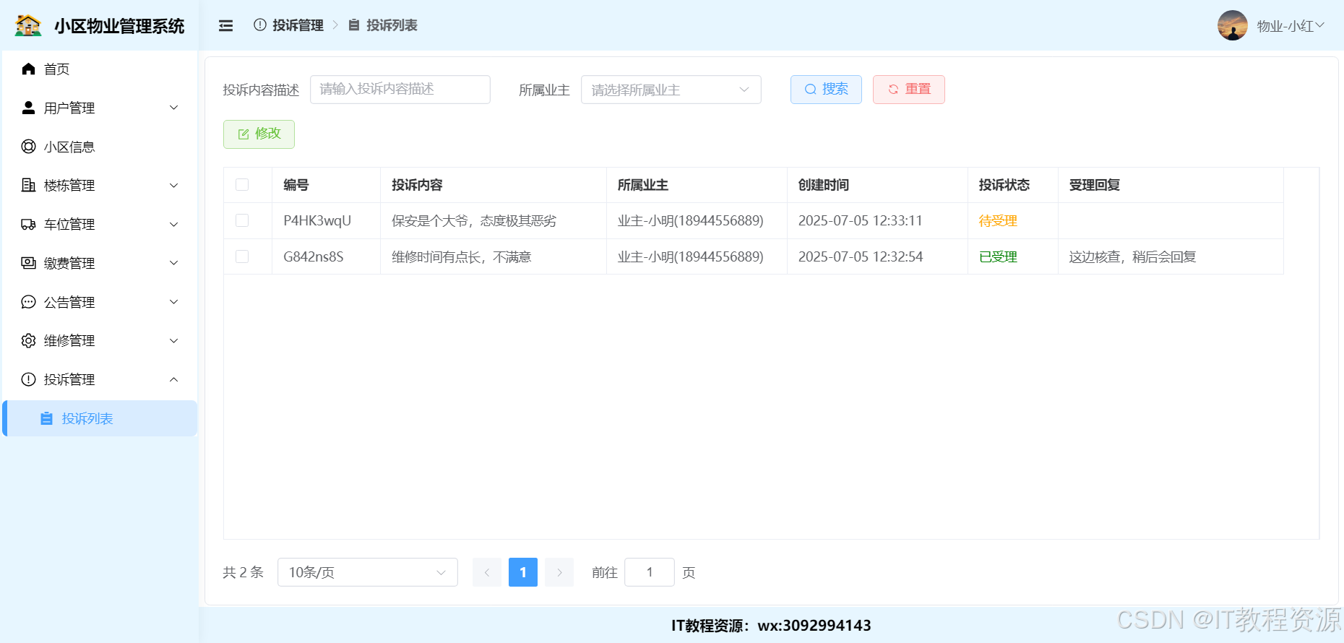Click the 搜索 button label
The image size is (1344, 643).
pos(835,89)
